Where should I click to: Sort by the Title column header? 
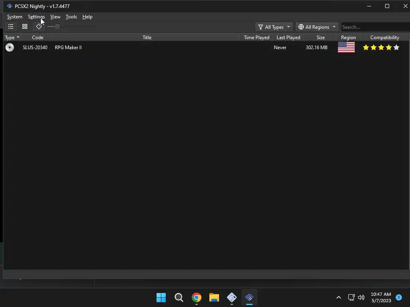[147, 37]
